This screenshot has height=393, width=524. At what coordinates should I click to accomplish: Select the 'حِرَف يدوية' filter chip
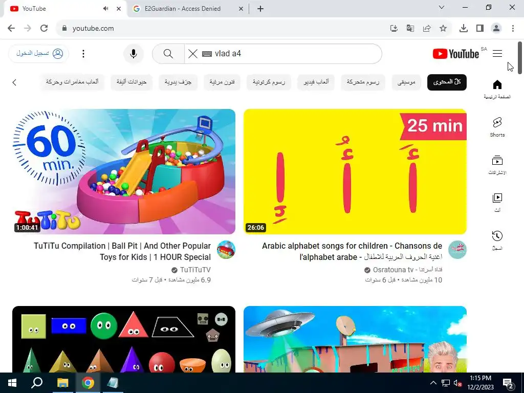178,82
